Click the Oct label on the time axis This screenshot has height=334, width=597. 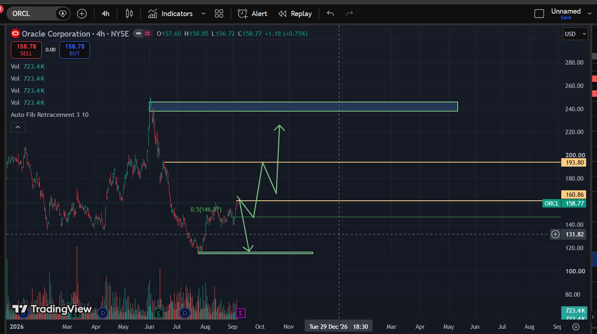pyautogui.click(x=260, y=327)
